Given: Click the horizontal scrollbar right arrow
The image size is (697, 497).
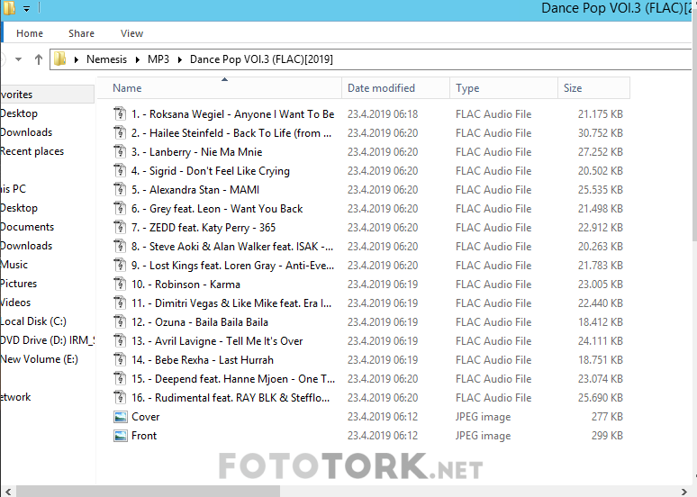Looking at the screenshot, I should click(x=684, y=492).
